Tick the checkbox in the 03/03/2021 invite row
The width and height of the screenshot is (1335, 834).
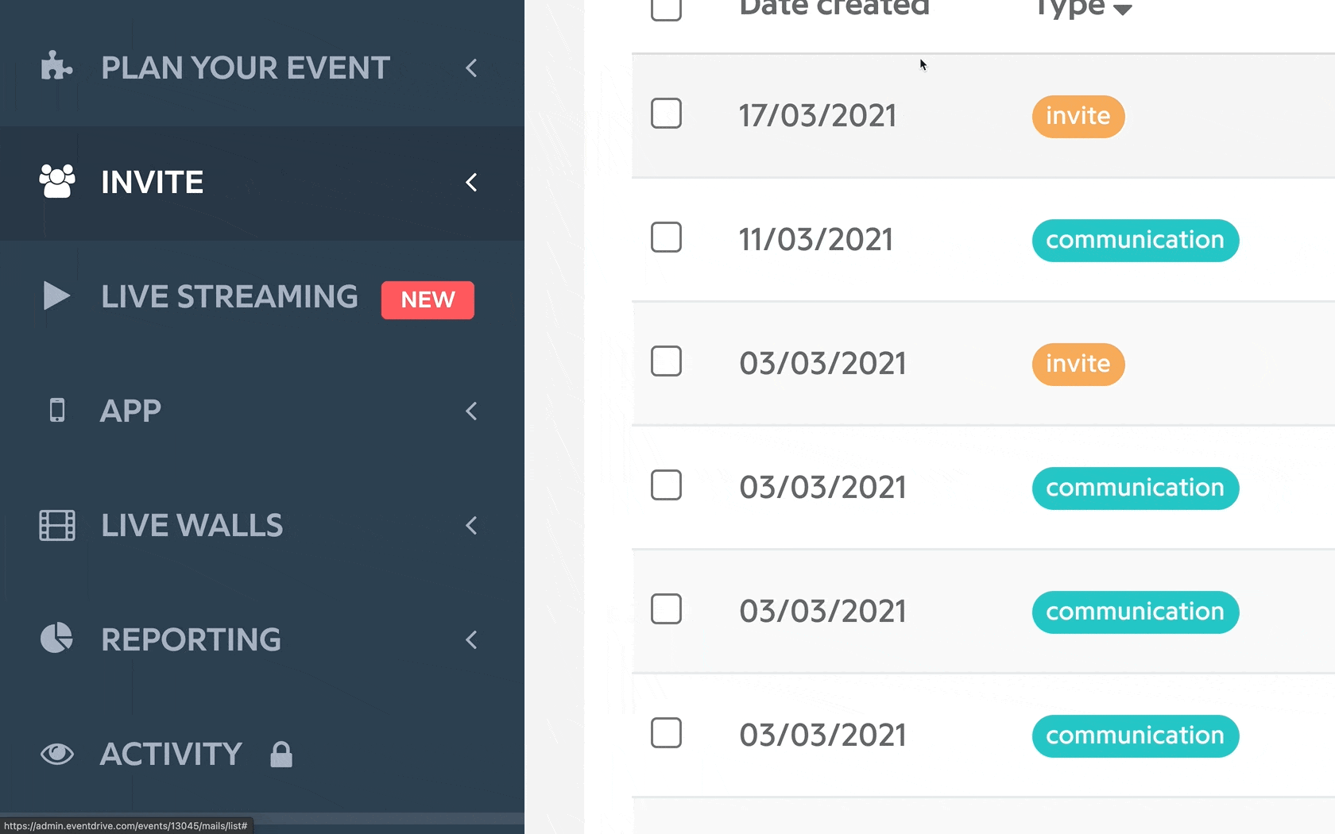[x=666, y=361]
